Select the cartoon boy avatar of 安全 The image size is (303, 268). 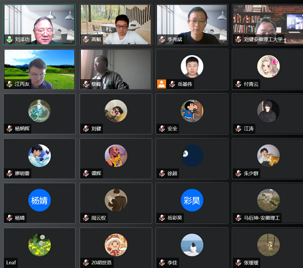pos(192,111)
